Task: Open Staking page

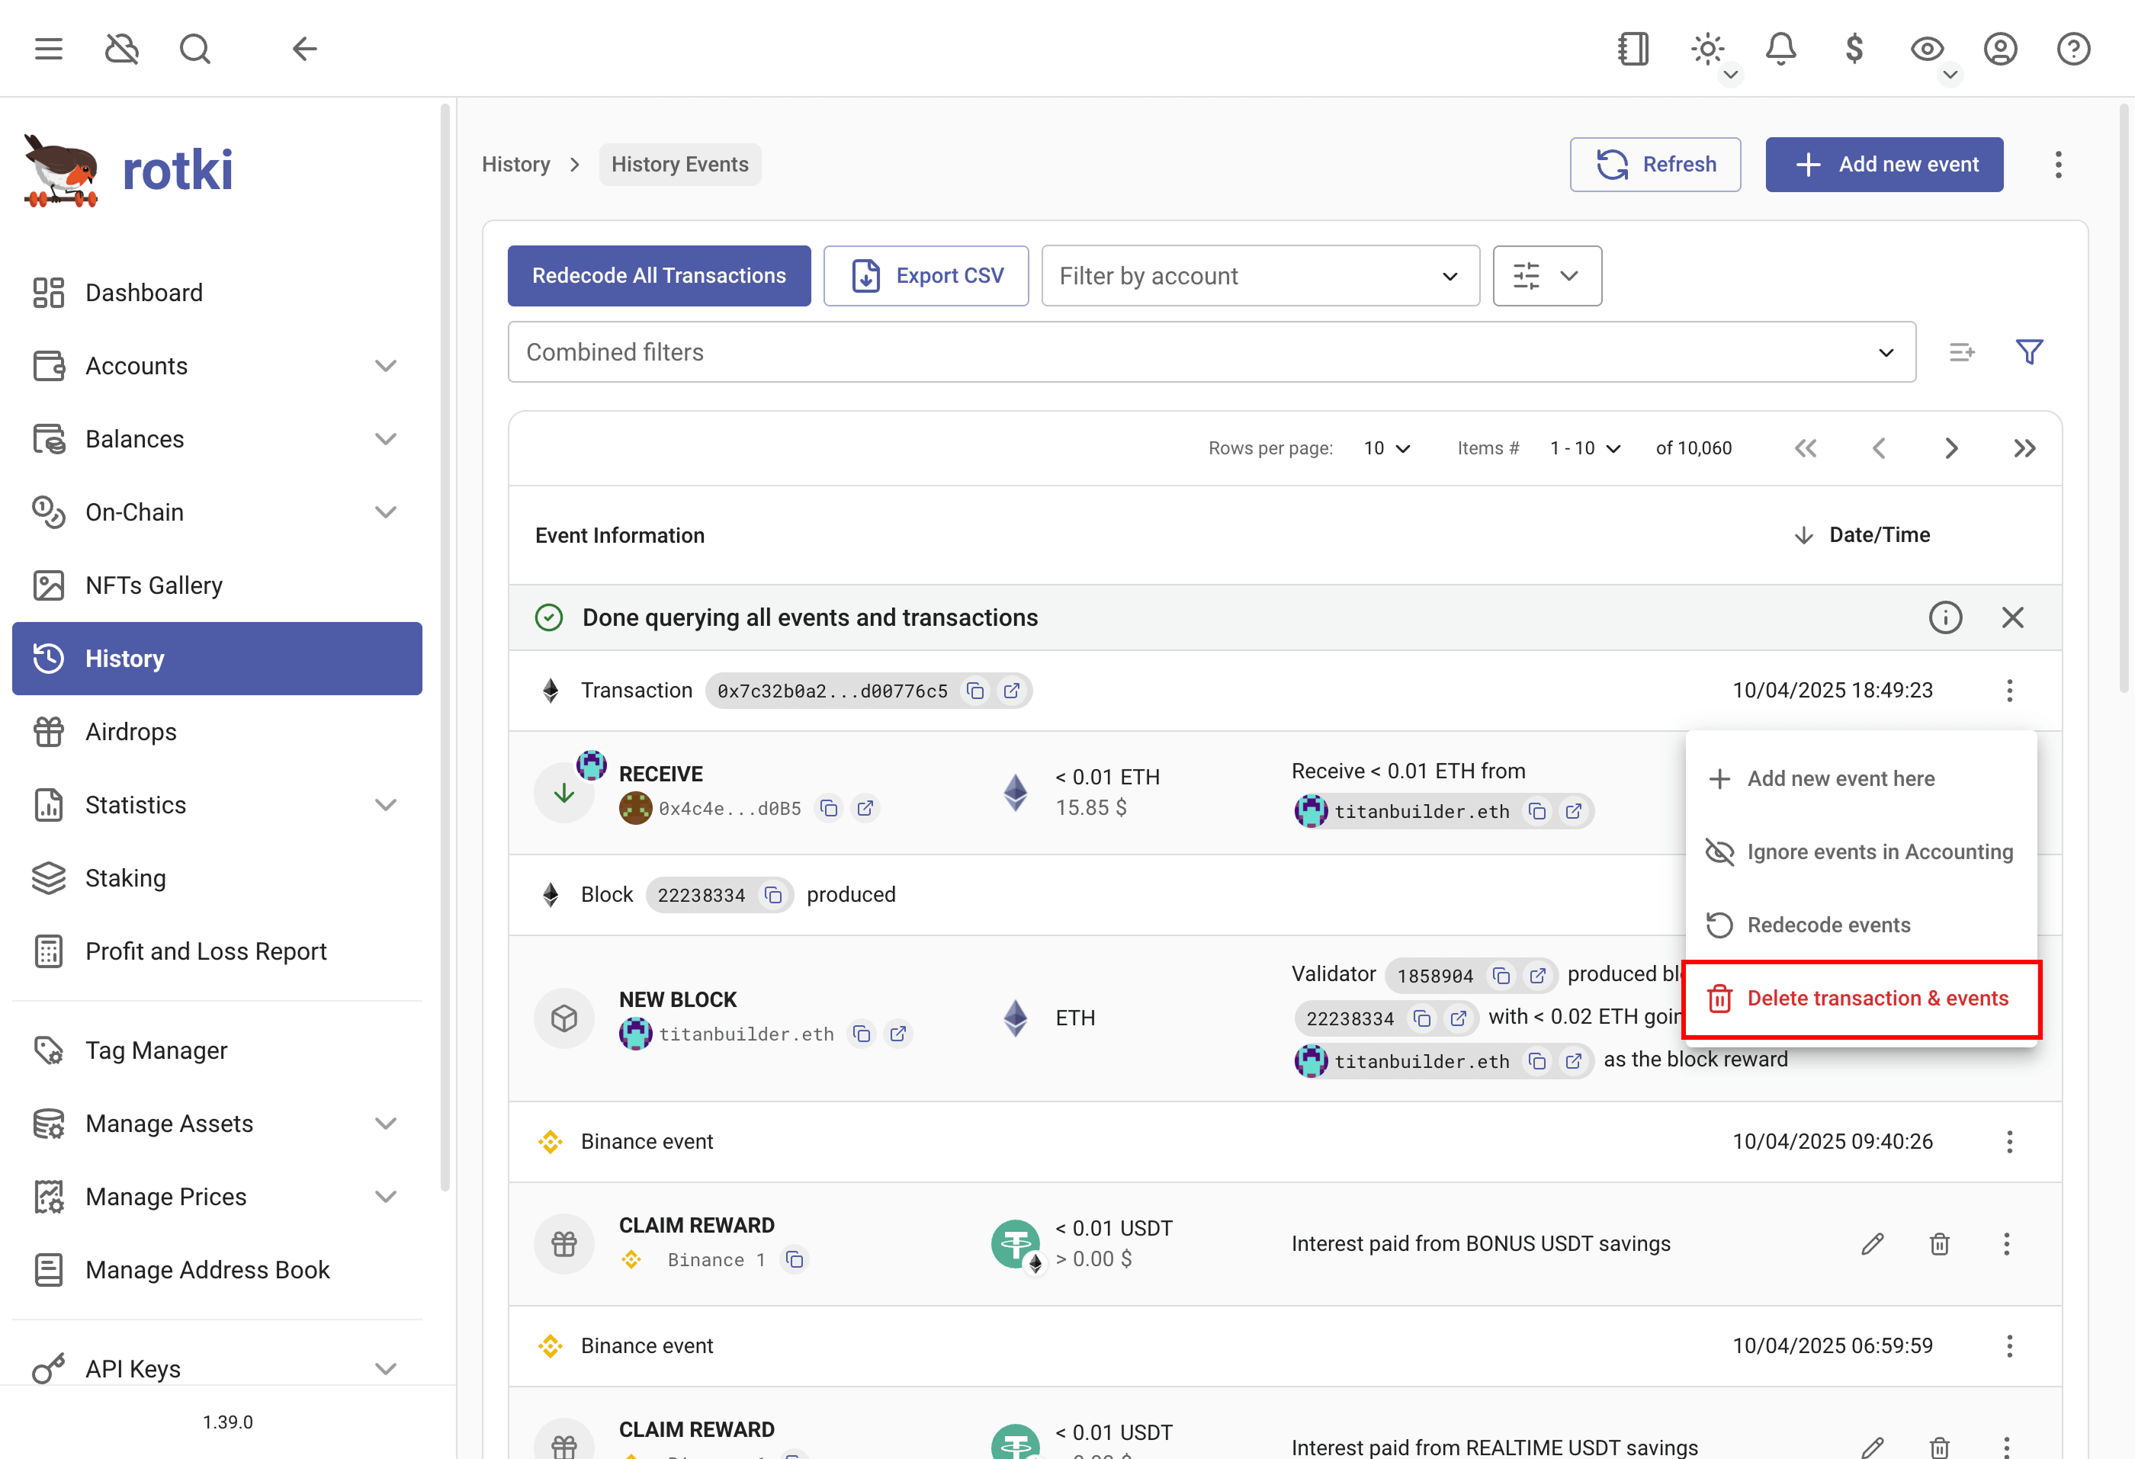Action: (217, 879)
